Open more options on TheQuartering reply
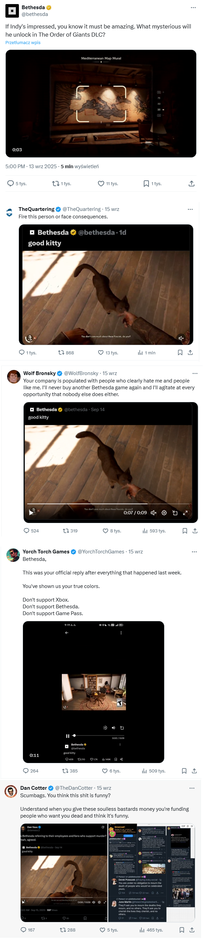The height and width of the screenshot is (942, 204). pyautogui.click(x=190, y=209)
